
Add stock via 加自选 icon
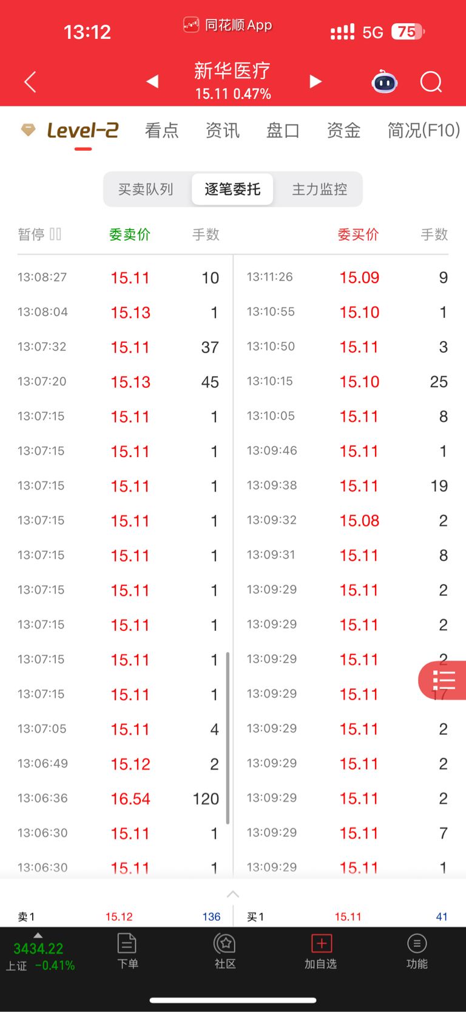point(320,951)
